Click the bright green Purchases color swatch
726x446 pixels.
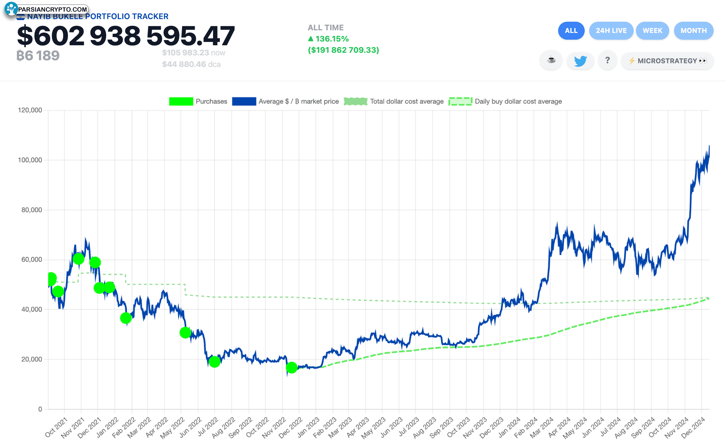pos(181,101)
